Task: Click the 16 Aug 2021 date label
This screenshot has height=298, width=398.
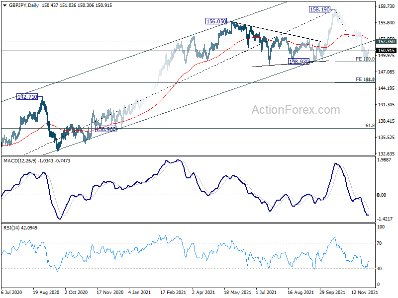Action: [300, 293]
